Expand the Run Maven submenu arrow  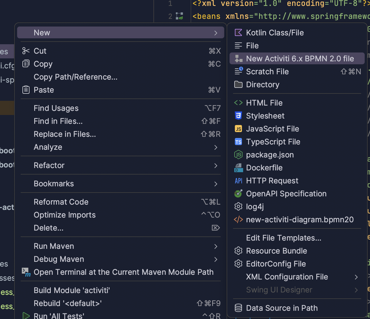pyautogui.click(x=216, y=246)
